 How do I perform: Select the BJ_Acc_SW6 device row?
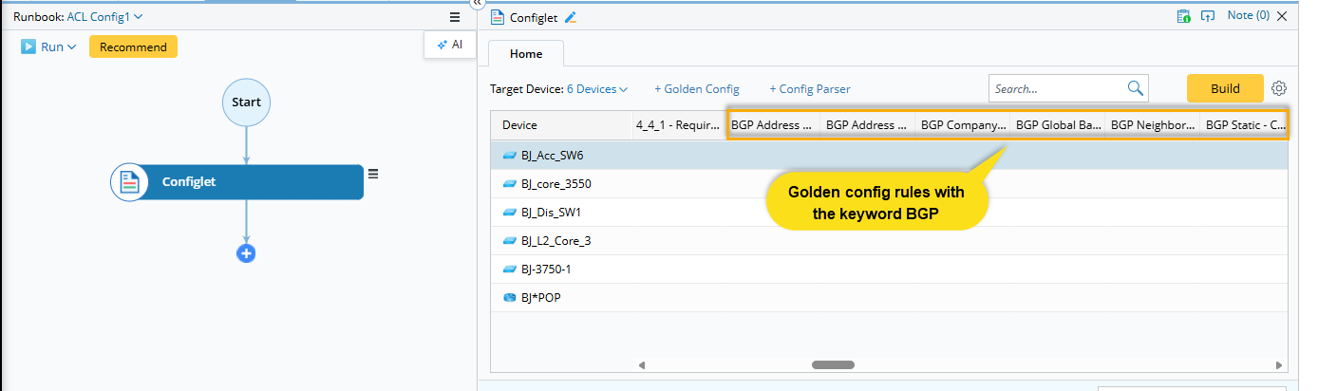click(889, 155)
